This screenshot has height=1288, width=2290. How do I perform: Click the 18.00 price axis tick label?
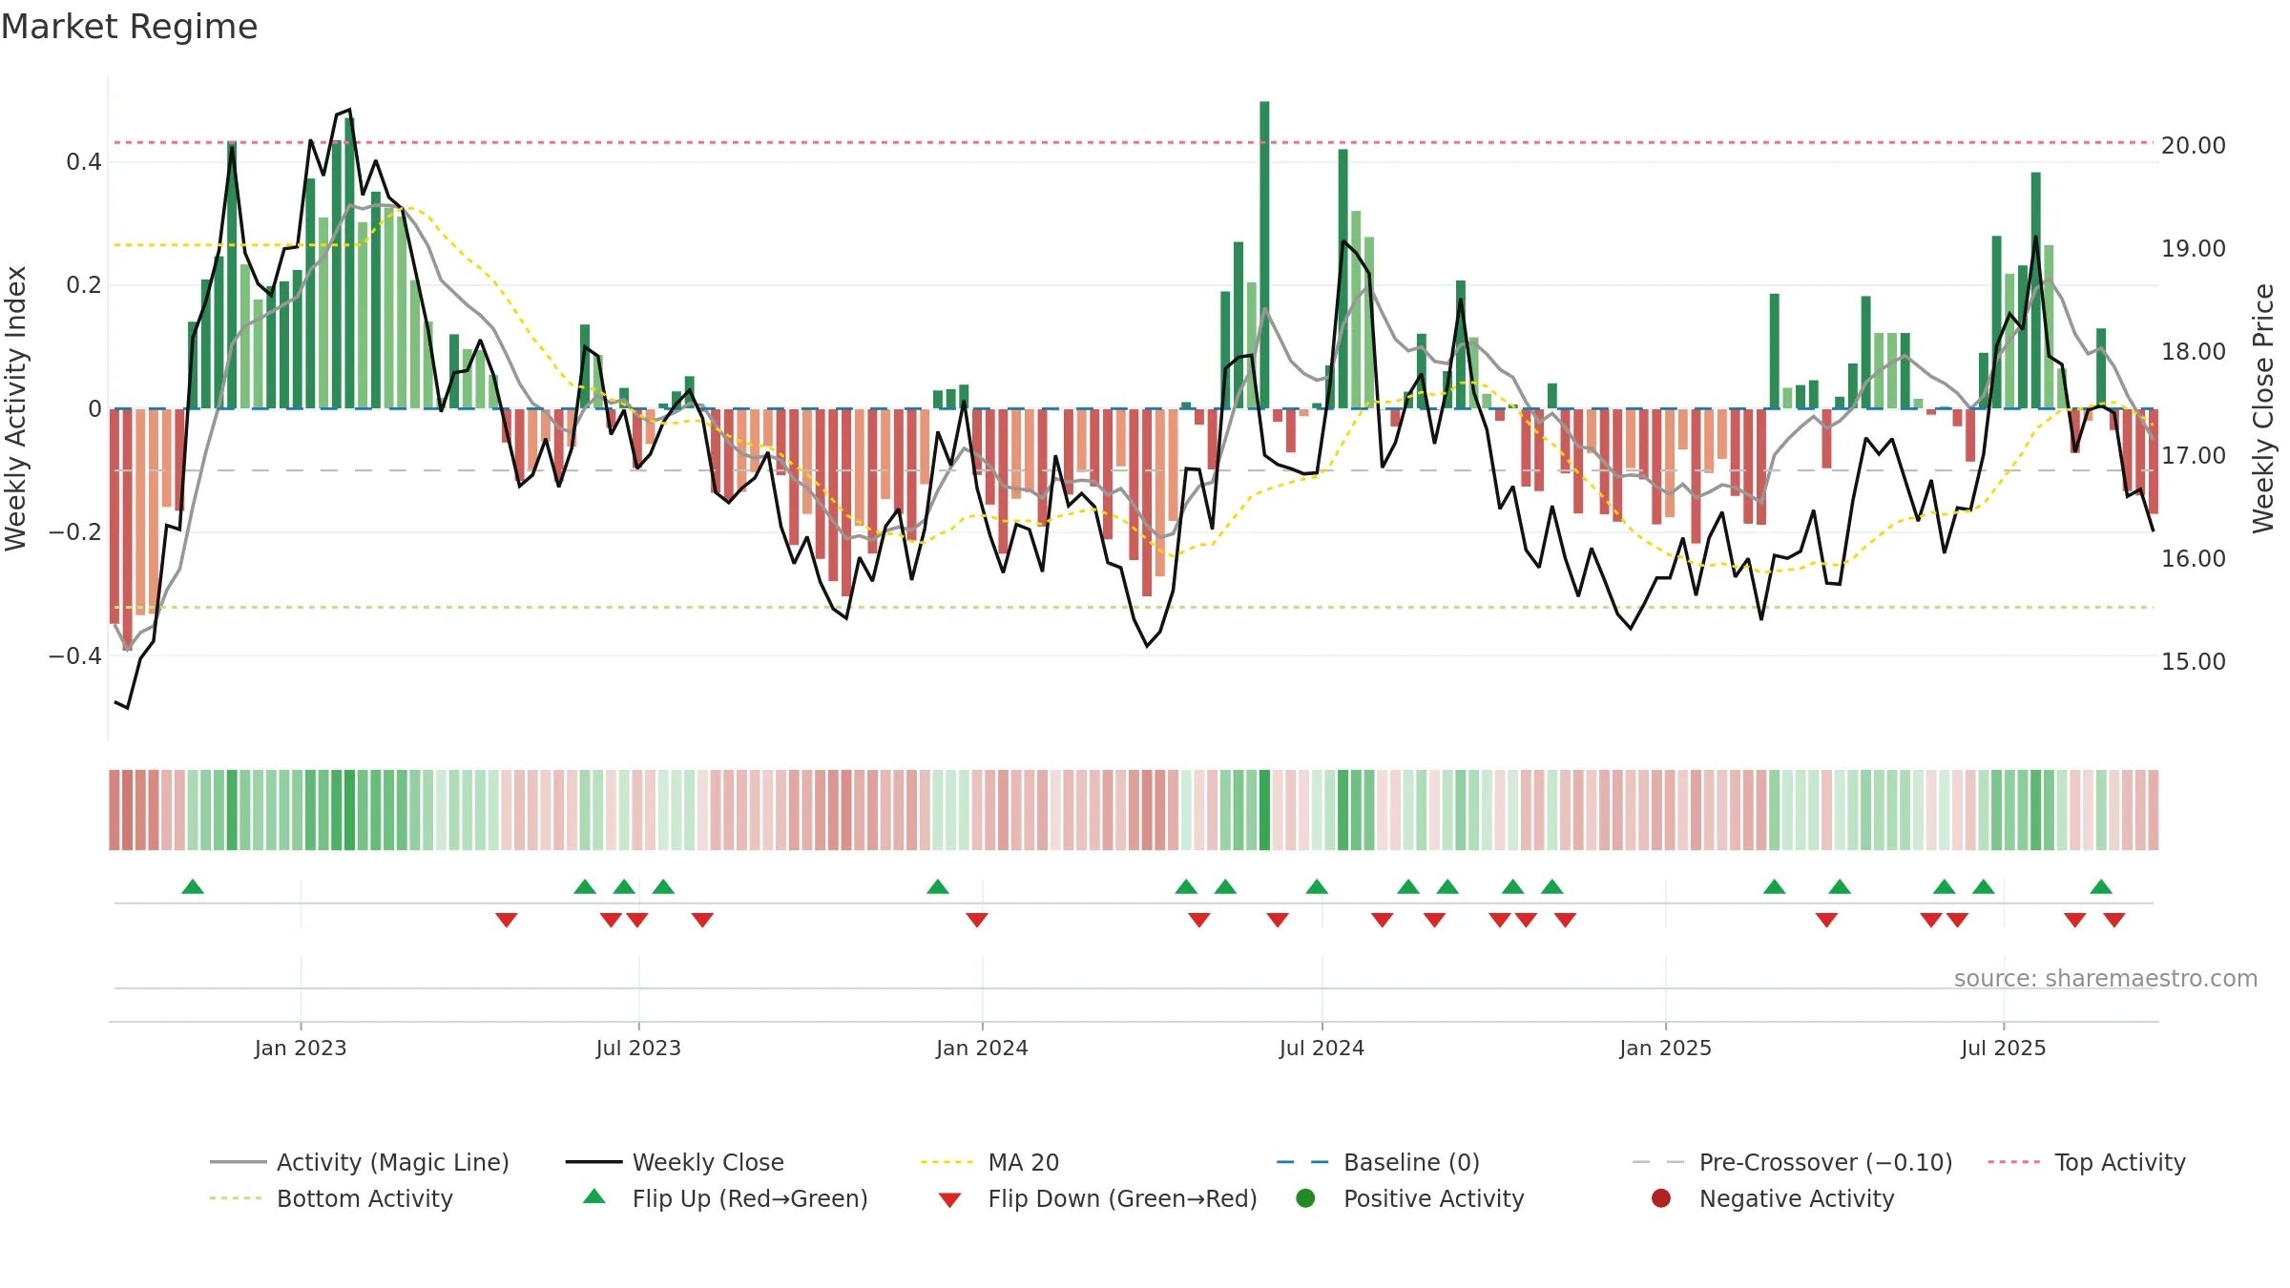pos(2193,351)
